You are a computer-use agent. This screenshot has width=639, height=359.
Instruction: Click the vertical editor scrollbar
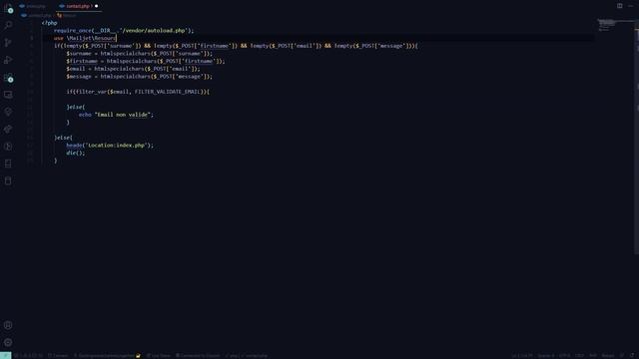(637, 139)
